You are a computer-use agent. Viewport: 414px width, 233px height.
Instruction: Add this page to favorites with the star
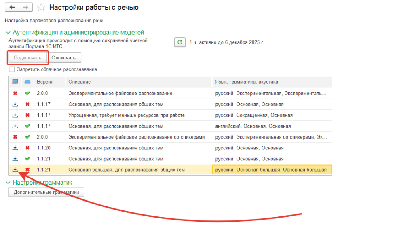tap(41, 8)
